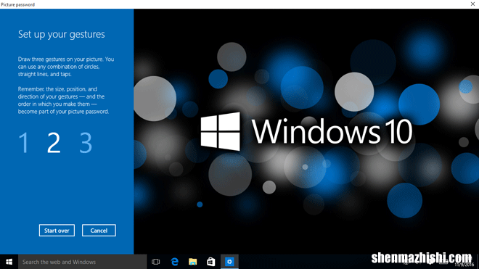Click the Set up your gestures heading
Viewport: 479px width, 269px height.
point(62,35)
